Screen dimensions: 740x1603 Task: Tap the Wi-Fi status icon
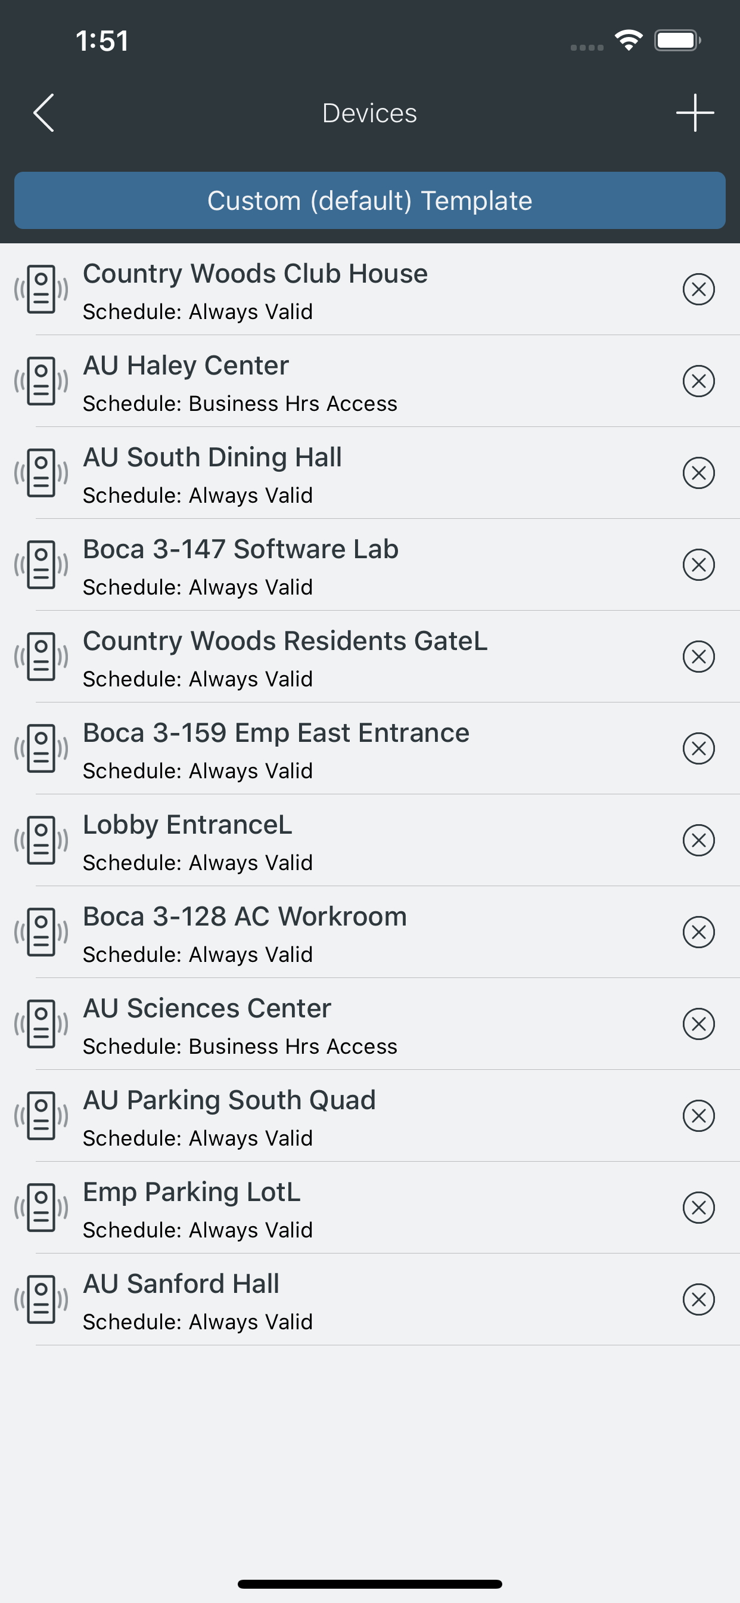(628, 41)
